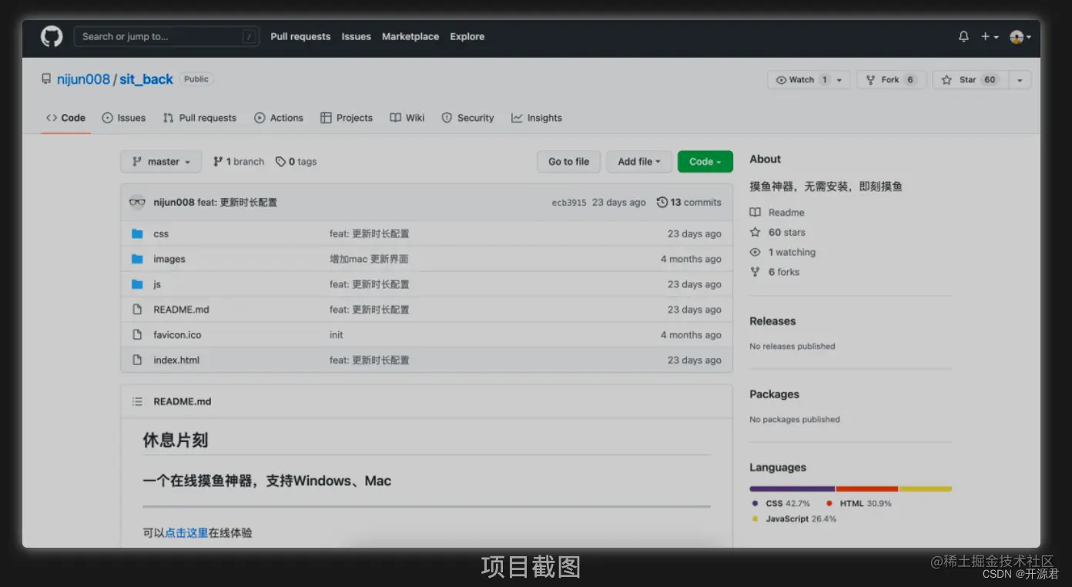
Task: Switch to the Wiki tab
Action: point(407,118)
